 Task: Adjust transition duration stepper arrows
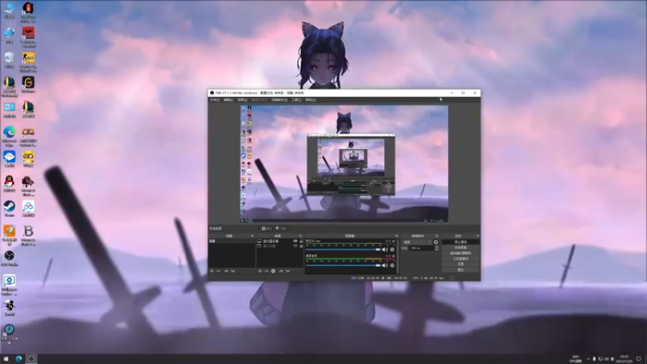pyautogui.click(x=437, y=248)
